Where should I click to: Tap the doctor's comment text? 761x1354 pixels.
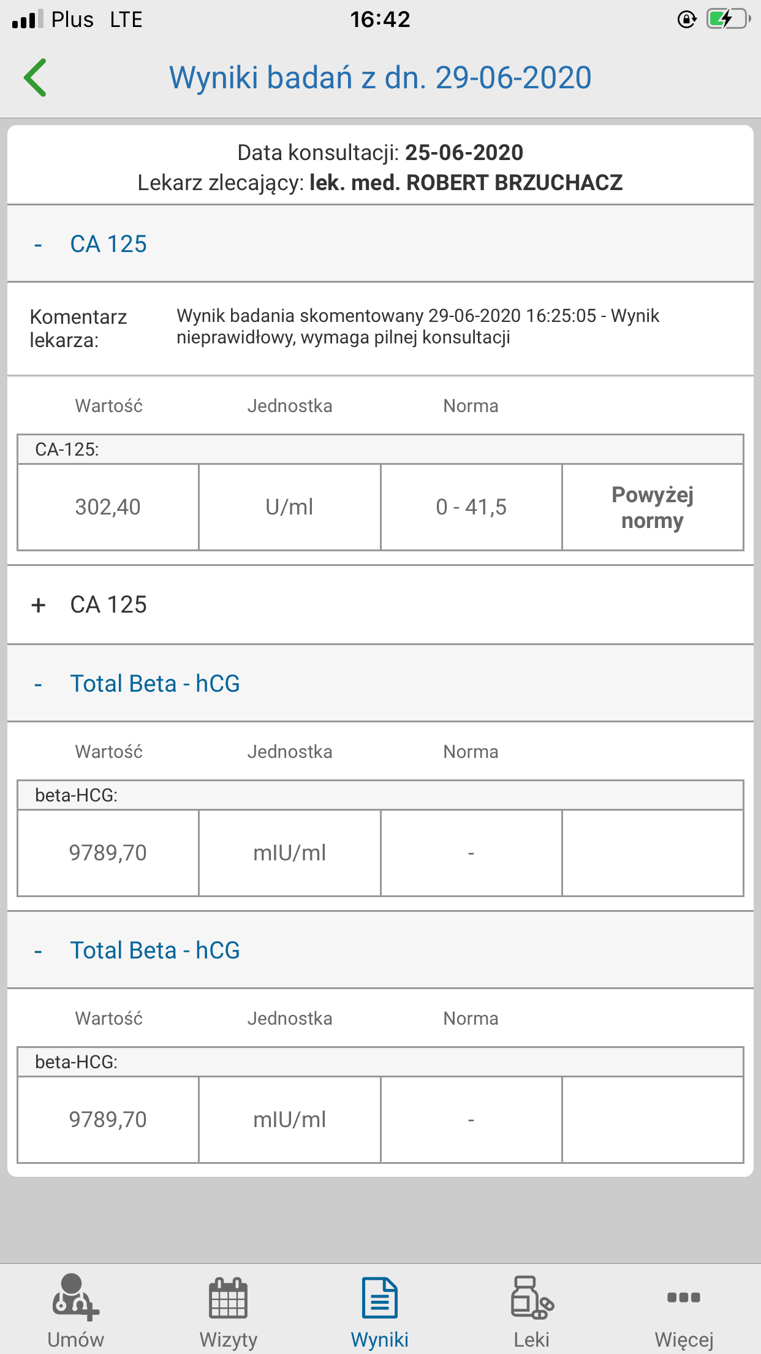(418, 326)
